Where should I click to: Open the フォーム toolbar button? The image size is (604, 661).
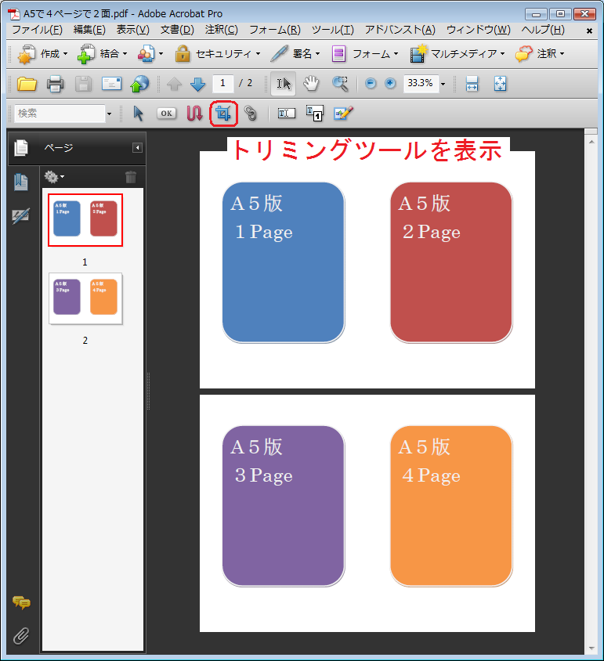tap(365, 54)
